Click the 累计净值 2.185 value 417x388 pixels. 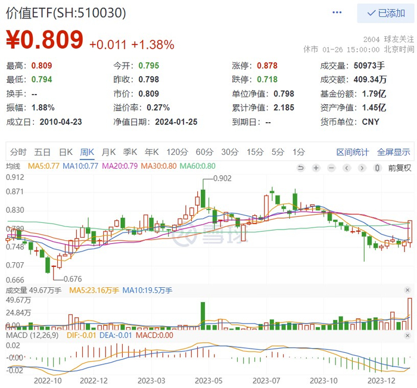(x=284, y=107)
